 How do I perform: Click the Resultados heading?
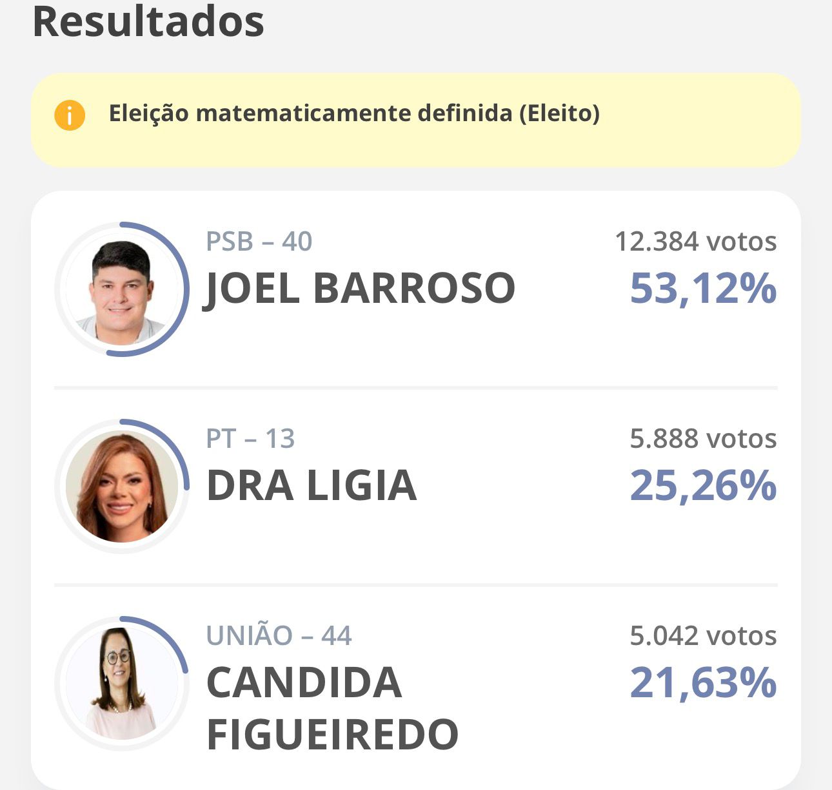[148, 21]
